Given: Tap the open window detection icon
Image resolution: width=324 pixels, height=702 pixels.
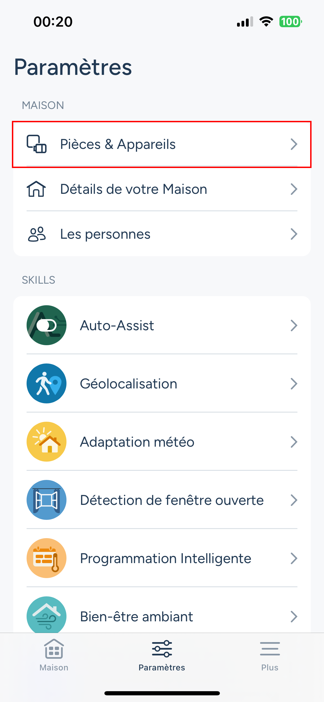Looking at the screenshot, I should pyautogui.click(x=47, y=500).
